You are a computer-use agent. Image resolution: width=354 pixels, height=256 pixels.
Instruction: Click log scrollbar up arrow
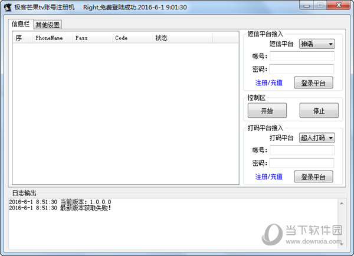[x=342, y=204]
